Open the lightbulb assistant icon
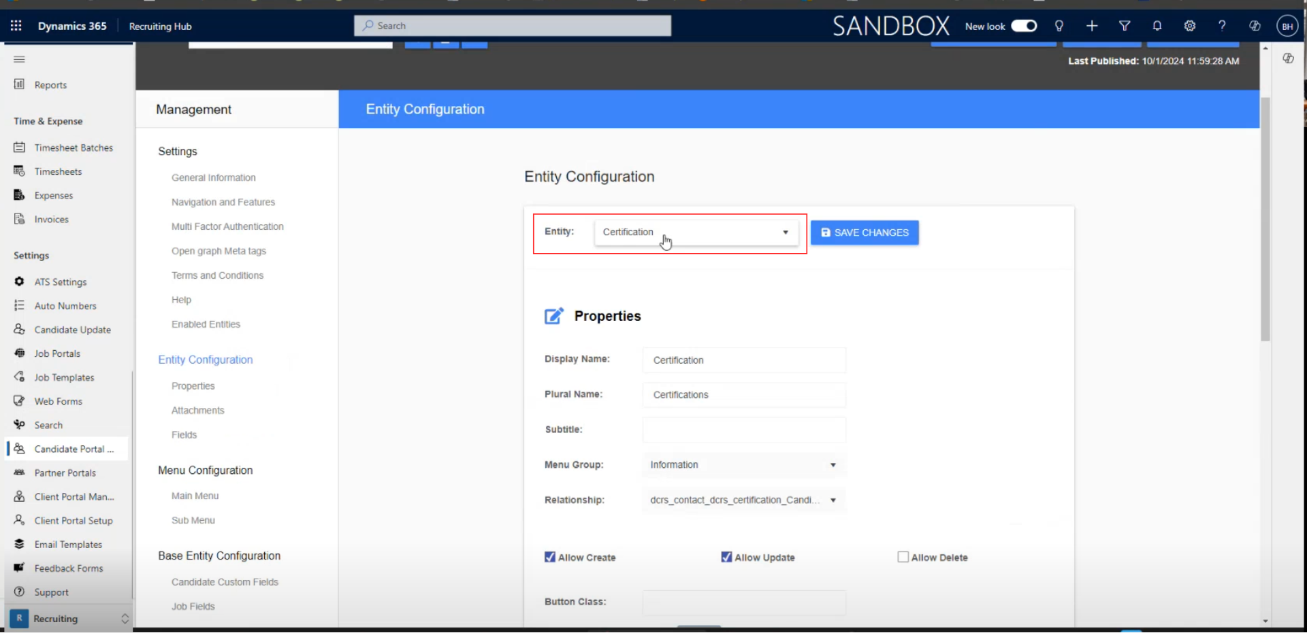This screenshot has width=1307, height=633. (x=1059, y=26)
